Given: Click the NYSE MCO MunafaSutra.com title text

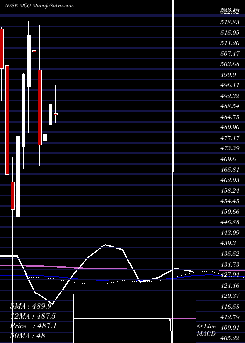Looking at the screenshot, I should coord(39,6).
